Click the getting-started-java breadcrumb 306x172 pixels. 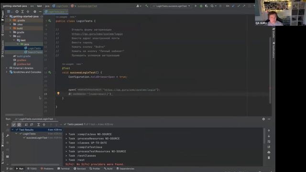pos(15,6)
